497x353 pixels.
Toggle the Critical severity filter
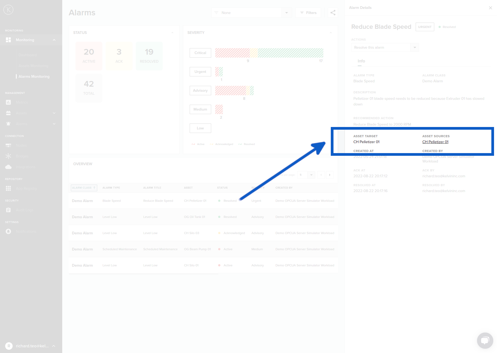click(200, 53)
